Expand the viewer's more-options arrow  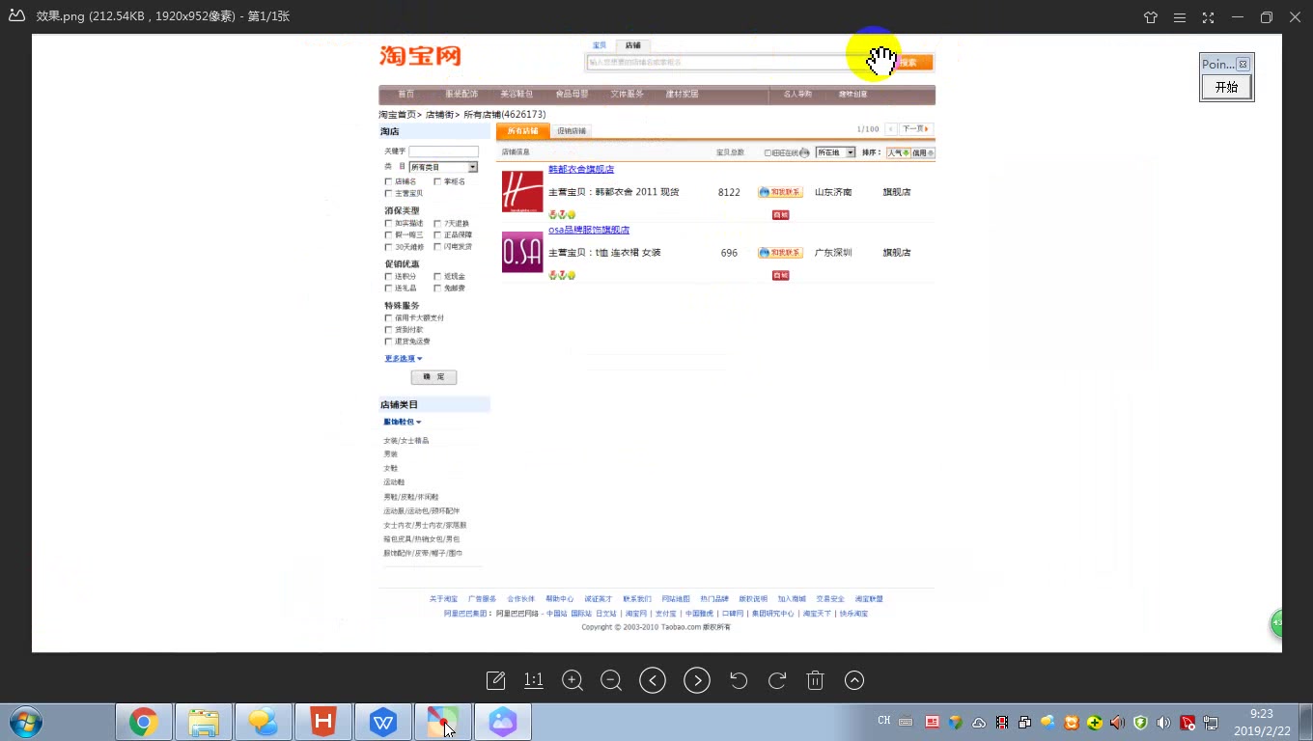854,680
